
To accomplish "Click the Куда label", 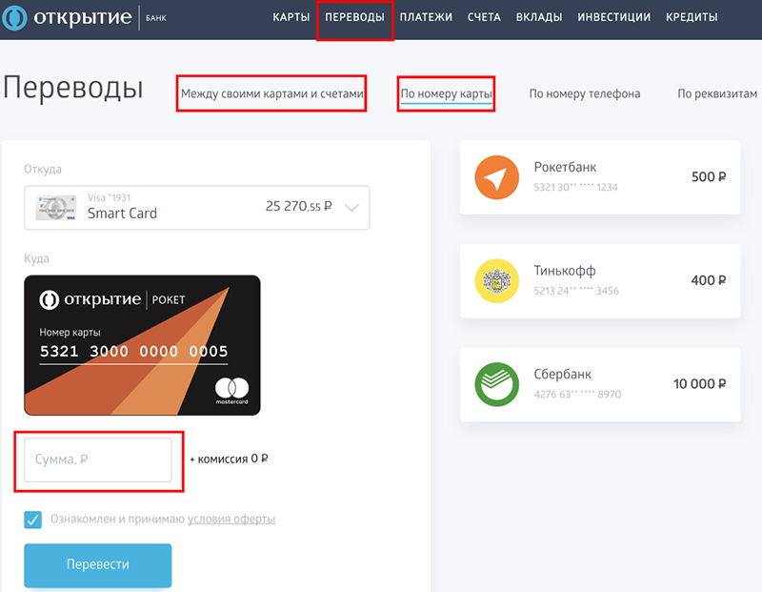I will point(36,258).
